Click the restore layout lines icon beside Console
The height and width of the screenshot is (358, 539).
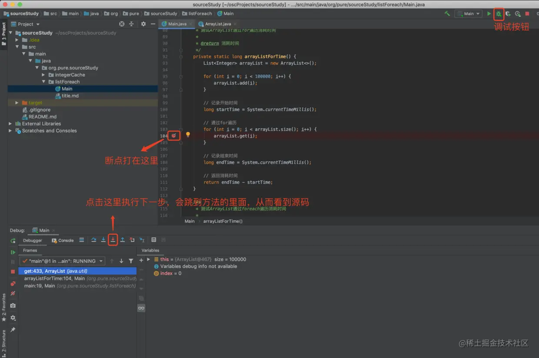82,240
